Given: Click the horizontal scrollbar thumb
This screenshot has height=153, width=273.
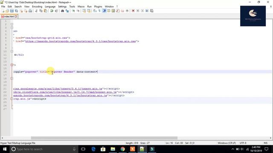Looking at the screenshot, I should tap(104, 138).
